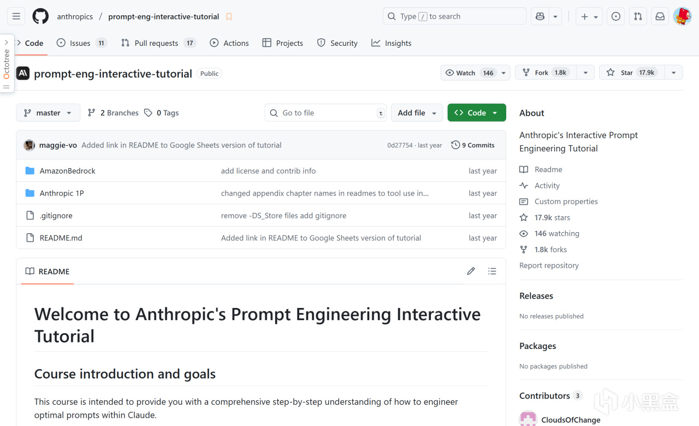Open the hamburger navigation menu
Image resolution: width=699 pixels, height=426 pixels.
(16, 16)
